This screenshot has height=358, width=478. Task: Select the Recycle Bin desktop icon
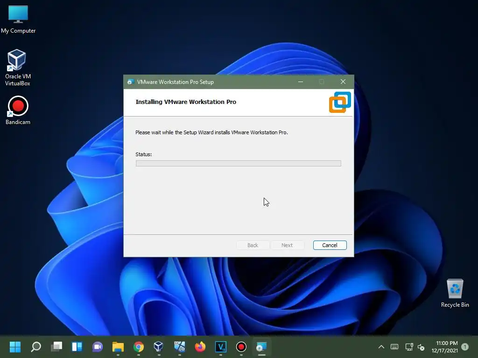(455, 293)
